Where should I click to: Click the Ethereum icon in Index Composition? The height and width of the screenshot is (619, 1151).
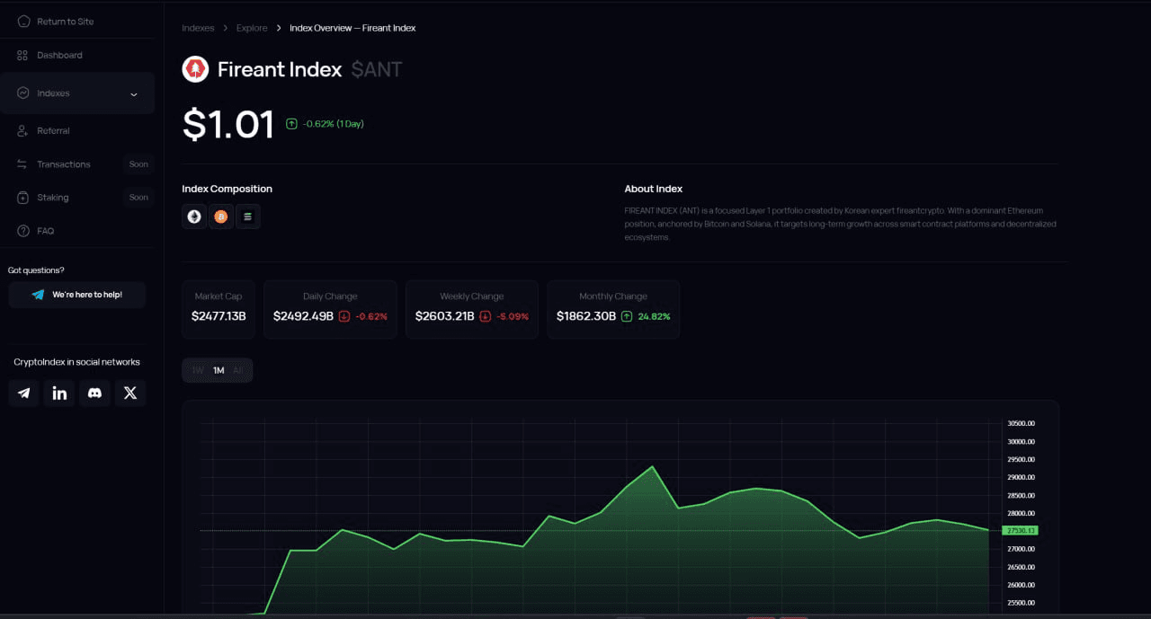pos(194,216)
